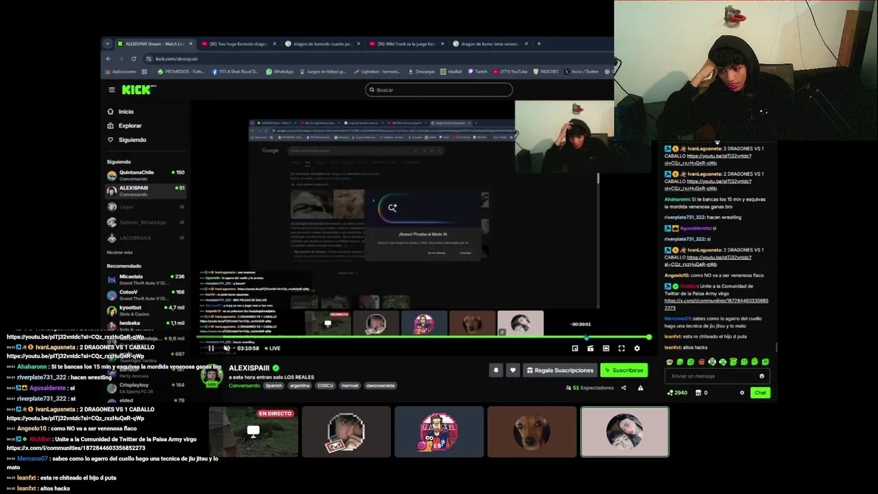The image size is (878, 494).
Task: Open the WhatsApp bookmark
Action: pos(280,71)
